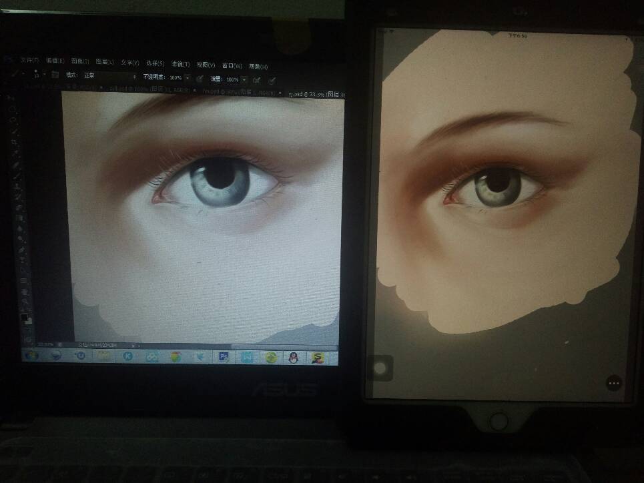Select the Zoom tool
644x483 pixels.
pyautogui.click(x=25, y=303)
